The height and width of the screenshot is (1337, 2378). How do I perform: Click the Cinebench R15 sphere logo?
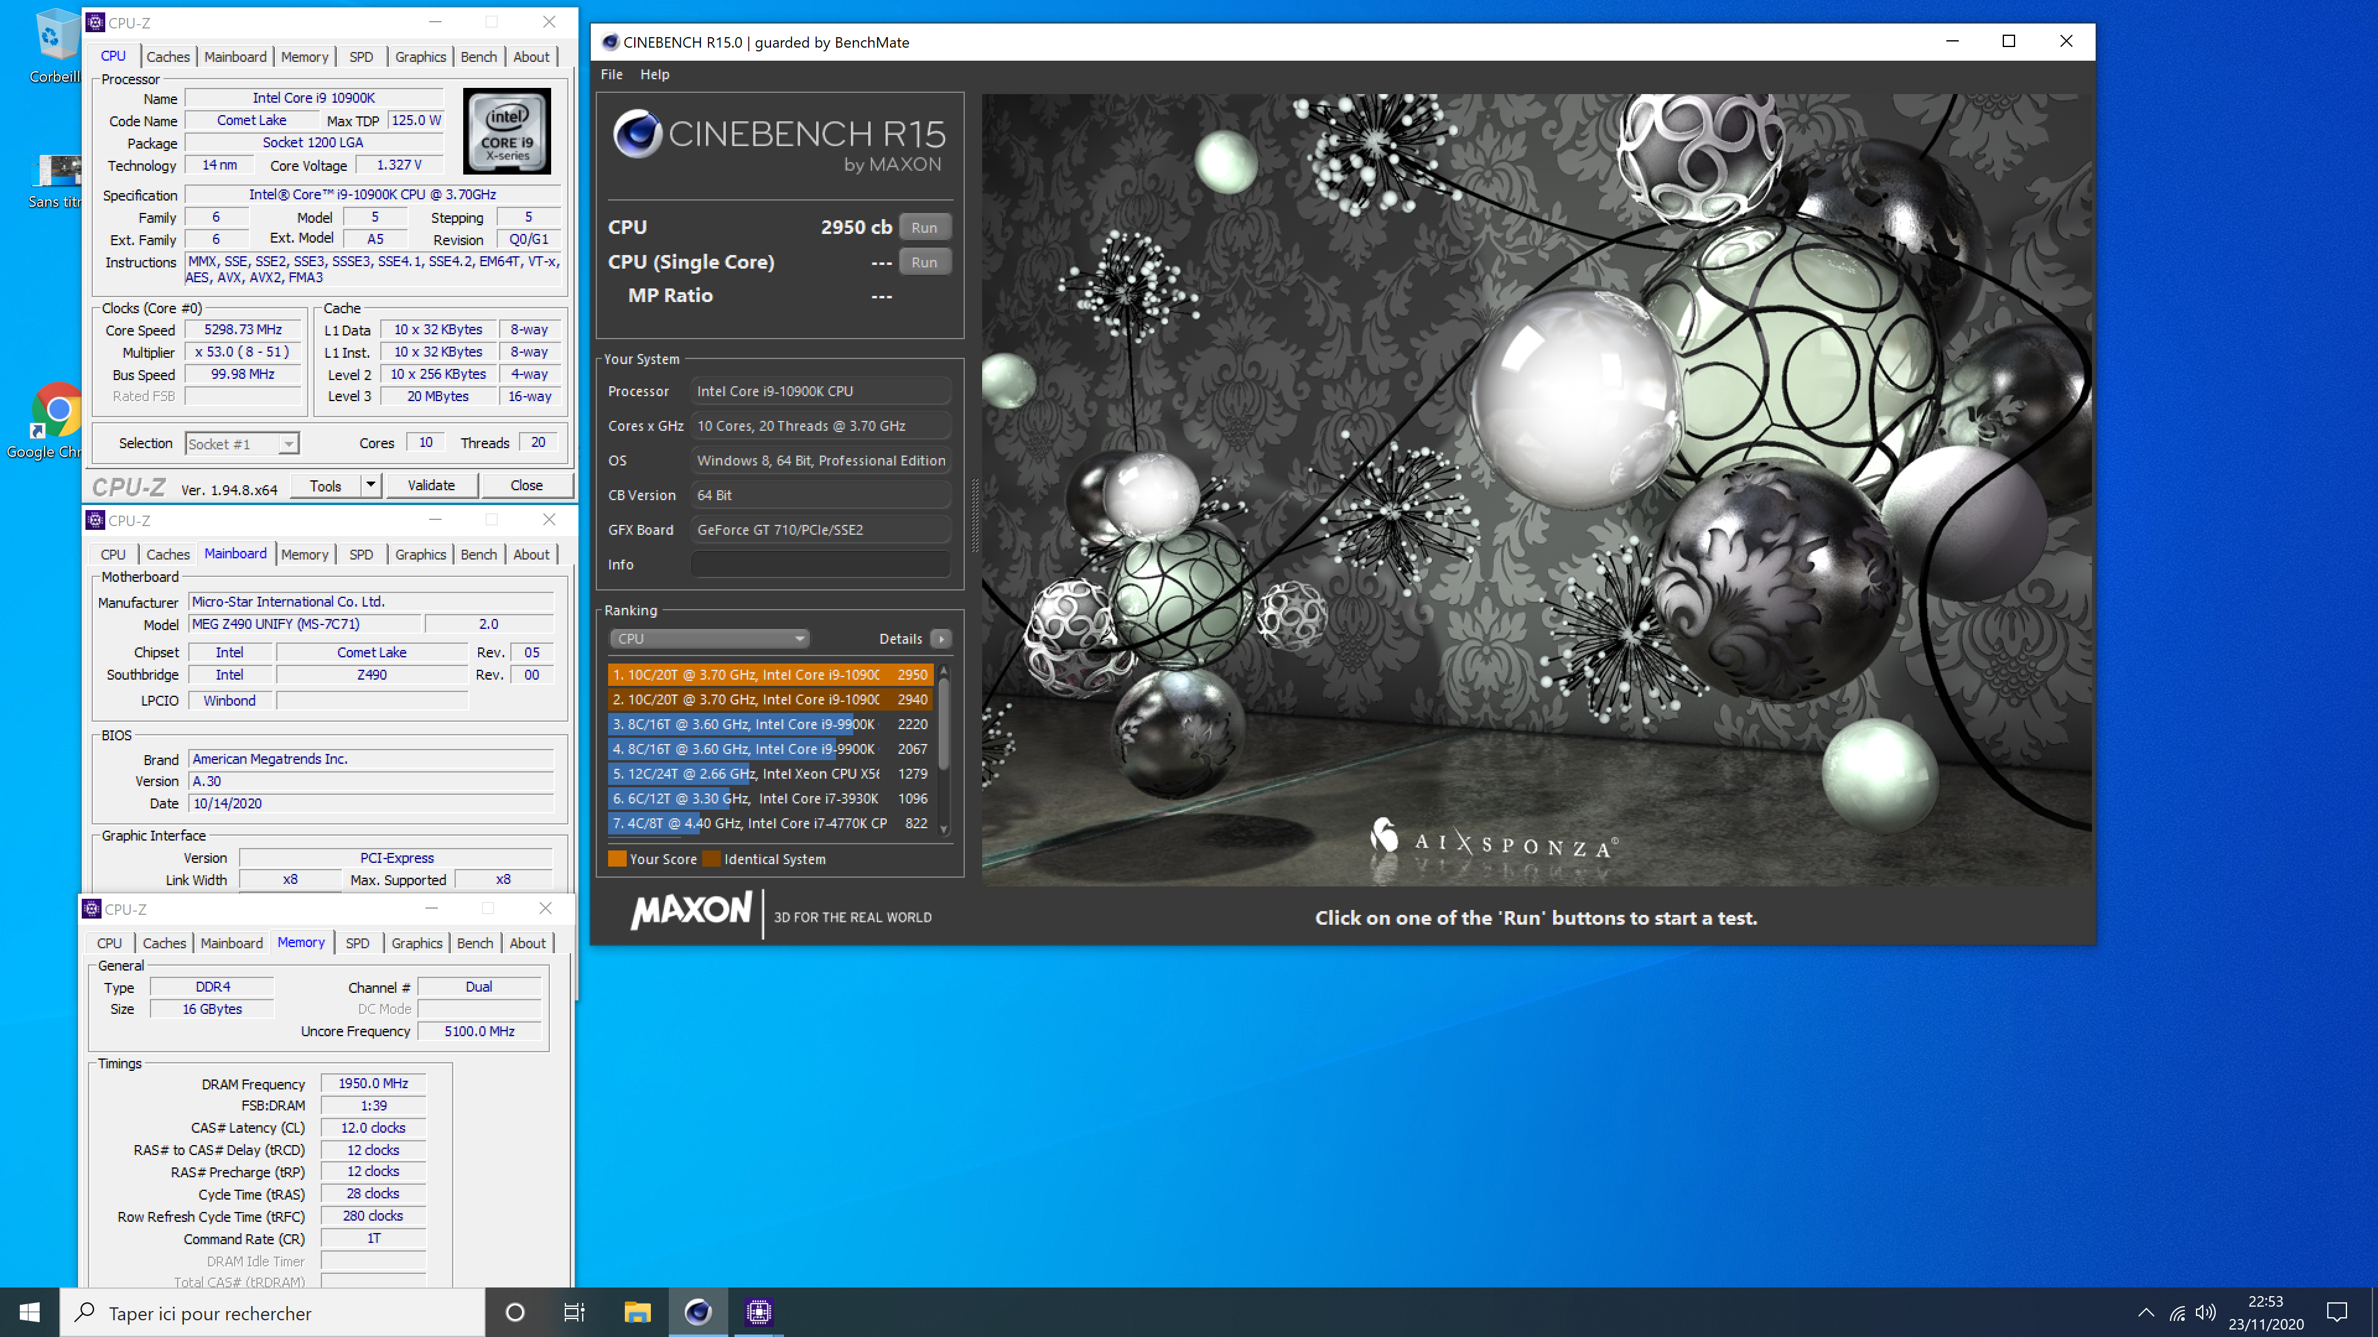point(638,134)
